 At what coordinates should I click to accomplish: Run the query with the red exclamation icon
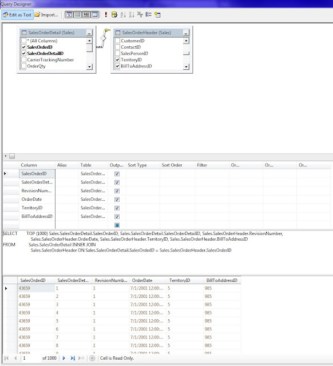coord(106,15)
